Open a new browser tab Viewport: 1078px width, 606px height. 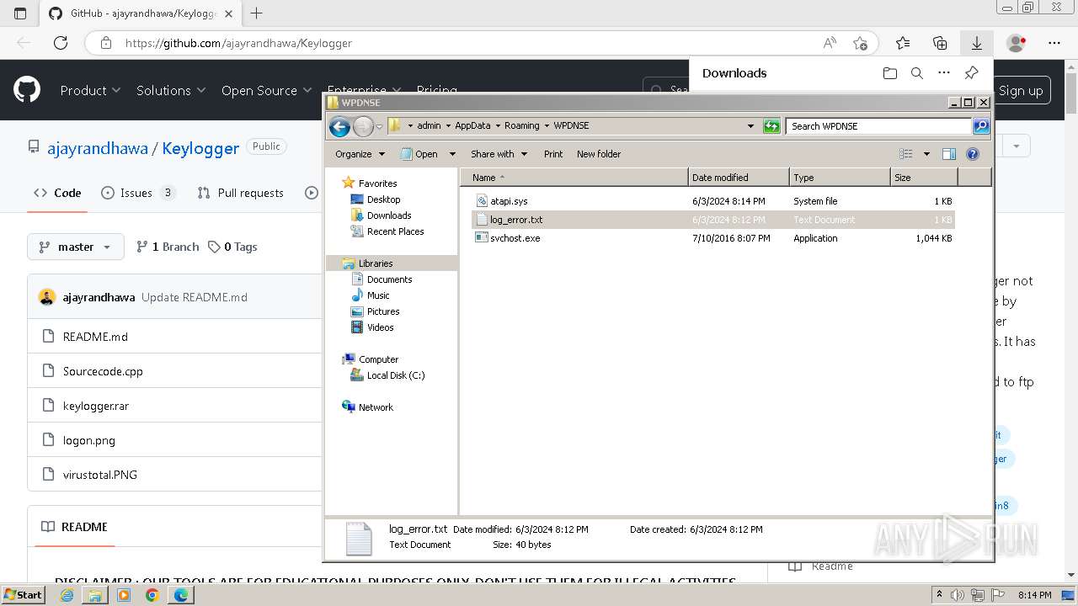click(256, 13)
